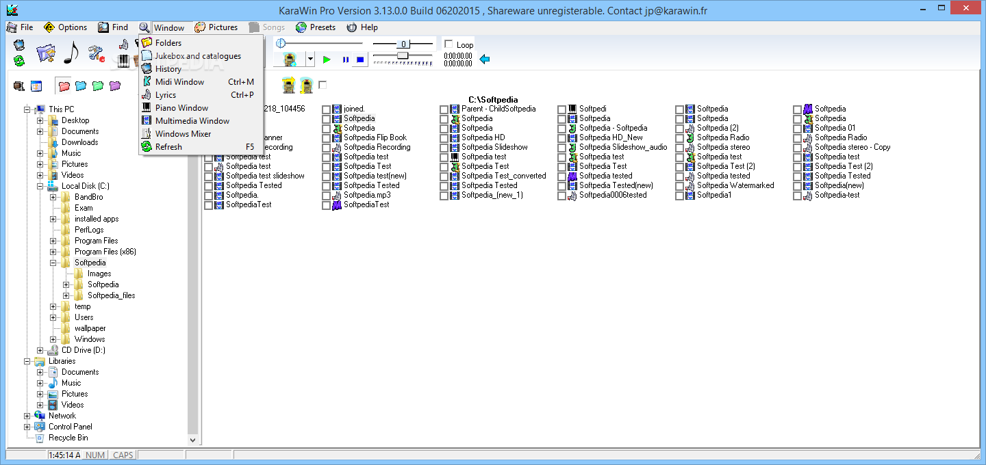Check the box for Softpedia HD_New

point(561,138)
